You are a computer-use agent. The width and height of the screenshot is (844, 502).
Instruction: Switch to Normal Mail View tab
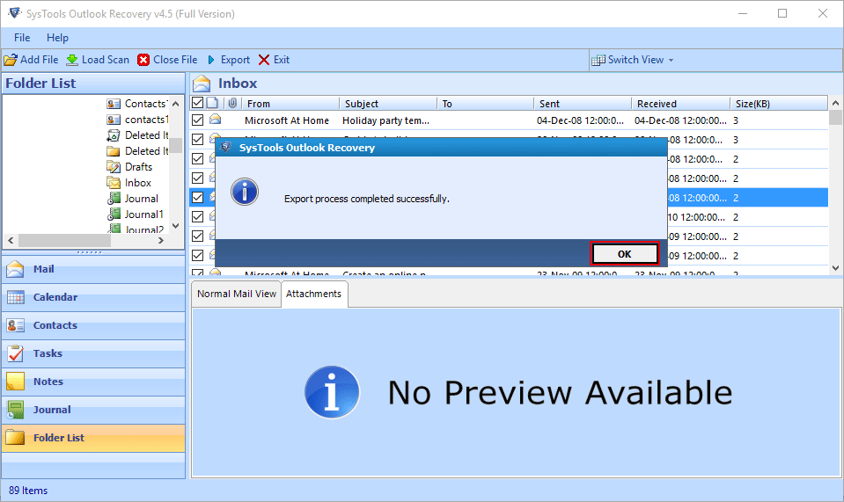236,294
